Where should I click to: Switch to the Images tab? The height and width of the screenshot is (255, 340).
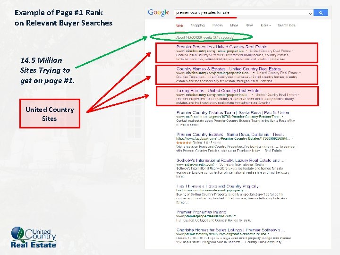click(217, 25)
